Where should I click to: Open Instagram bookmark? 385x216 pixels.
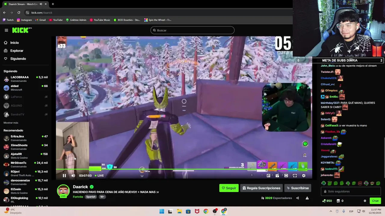tap(24, 20)
